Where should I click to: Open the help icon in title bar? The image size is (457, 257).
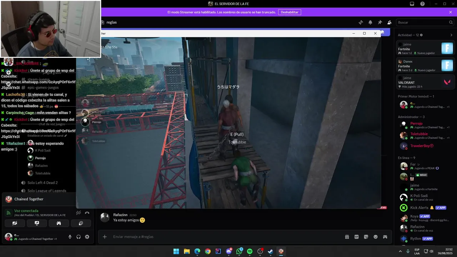(422, 4)
